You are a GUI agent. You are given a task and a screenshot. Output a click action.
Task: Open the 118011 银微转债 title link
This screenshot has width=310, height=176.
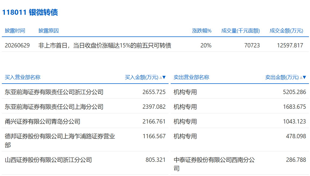tap(30, 12)
